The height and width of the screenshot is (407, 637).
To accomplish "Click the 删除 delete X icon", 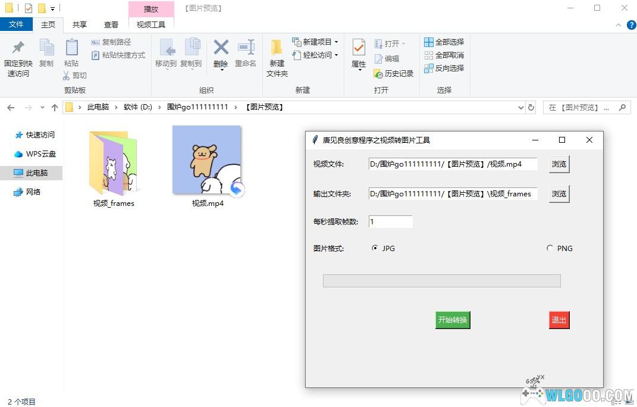I will (221, 48).
